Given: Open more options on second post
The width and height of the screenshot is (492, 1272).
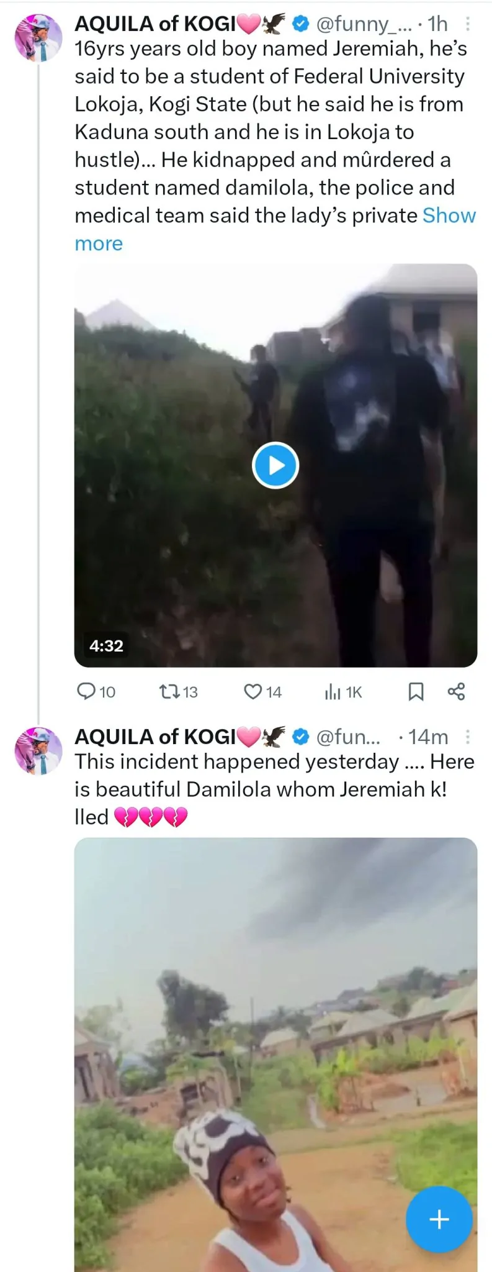Looking at the screenshot, I should click(468, 737).
